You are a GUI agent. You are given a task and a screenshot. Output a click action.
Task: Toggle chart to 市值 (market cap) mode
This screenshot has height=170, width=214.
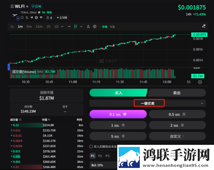click(112, 27)
